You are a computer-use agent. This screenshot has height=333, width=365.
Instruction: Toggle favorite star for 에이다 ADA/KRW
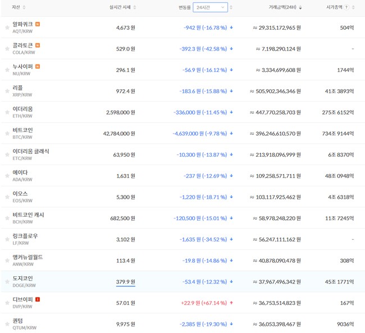(7, 176)
